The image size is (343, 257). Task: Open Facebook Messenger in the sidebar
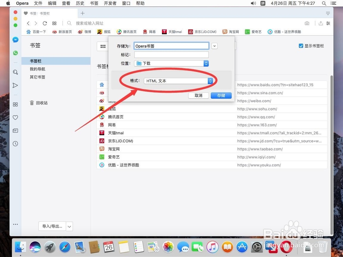click(x=15, y=40)
